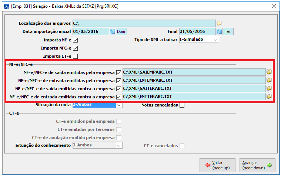Click the initial date field 01/05/2016
The height and width of the screenshot is (176, 281).
pos(91,31)
